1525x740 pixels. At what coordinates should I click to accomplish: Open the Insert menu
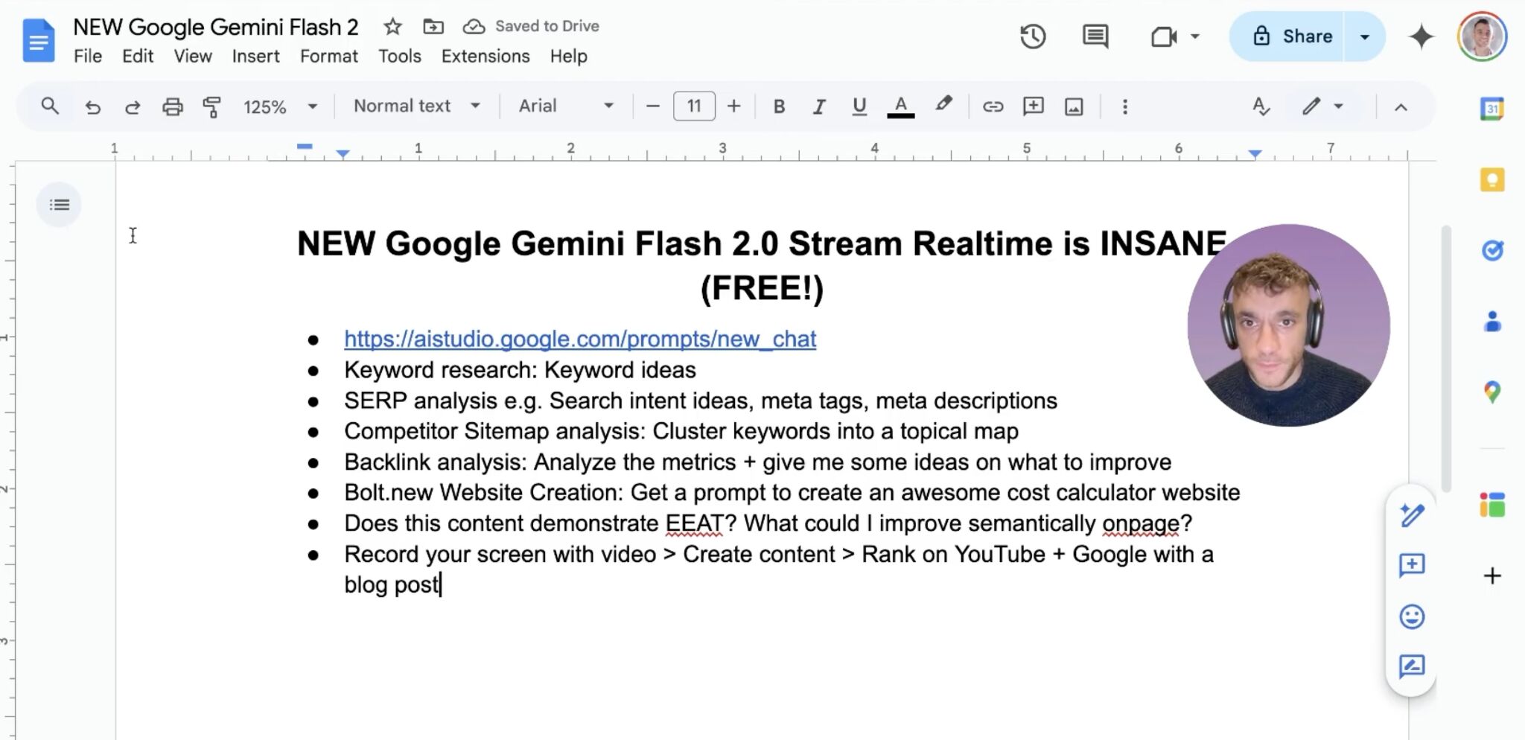255,56
